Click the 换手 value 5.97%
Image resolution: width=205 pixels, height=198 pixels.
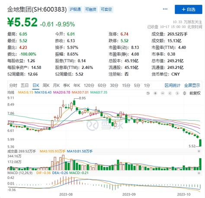73,47
